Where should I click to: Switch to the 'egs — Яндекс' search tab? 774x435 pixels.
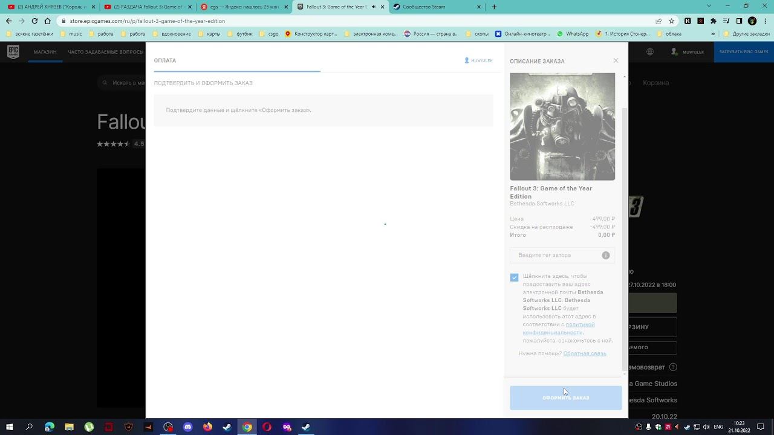point(244,7)
